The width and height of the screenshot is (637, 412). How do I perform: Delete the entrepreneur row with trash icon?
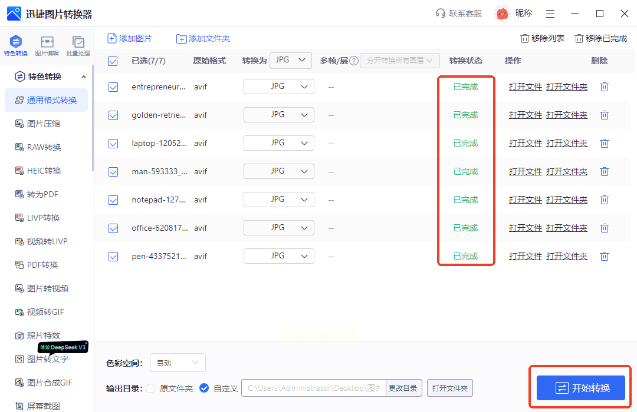tap(605, 87)
